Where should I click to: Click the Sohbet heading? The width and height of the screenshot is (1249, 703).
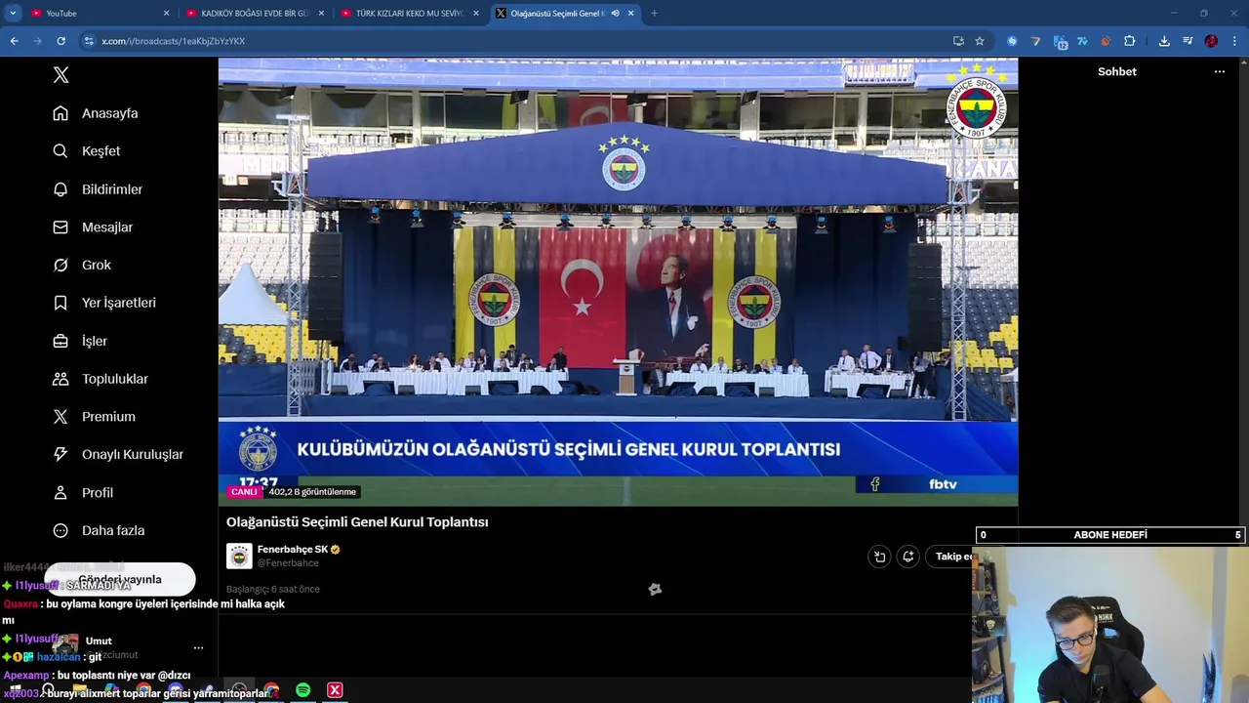(x=1117, y=71)
